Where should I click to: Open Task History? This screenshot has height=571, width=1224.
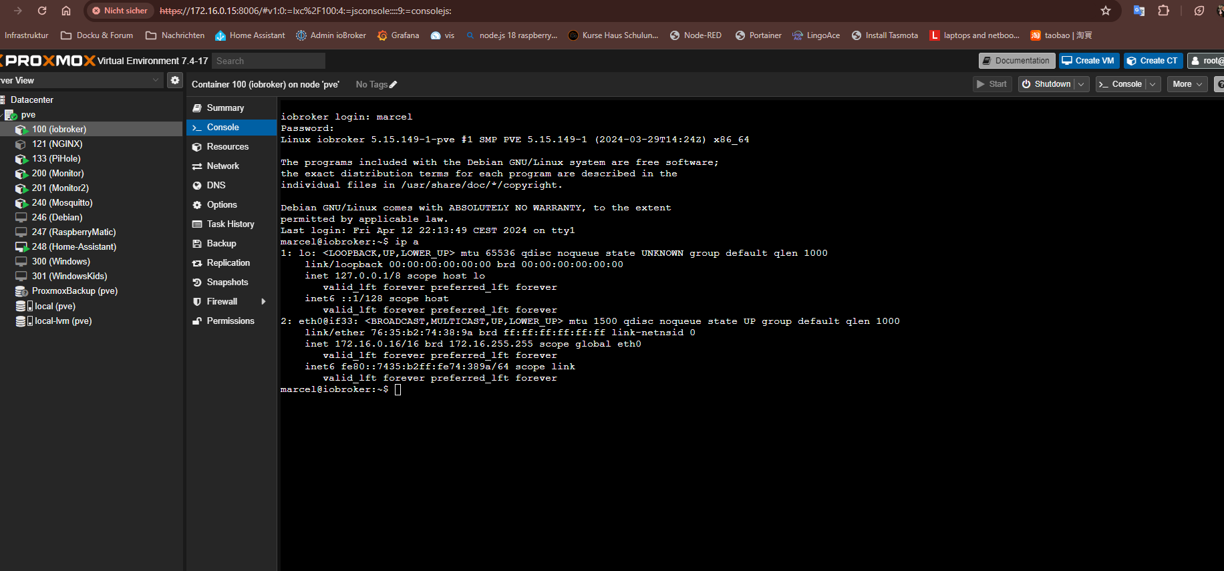(231, 224)
